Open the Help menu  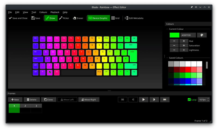click(65, 12)
